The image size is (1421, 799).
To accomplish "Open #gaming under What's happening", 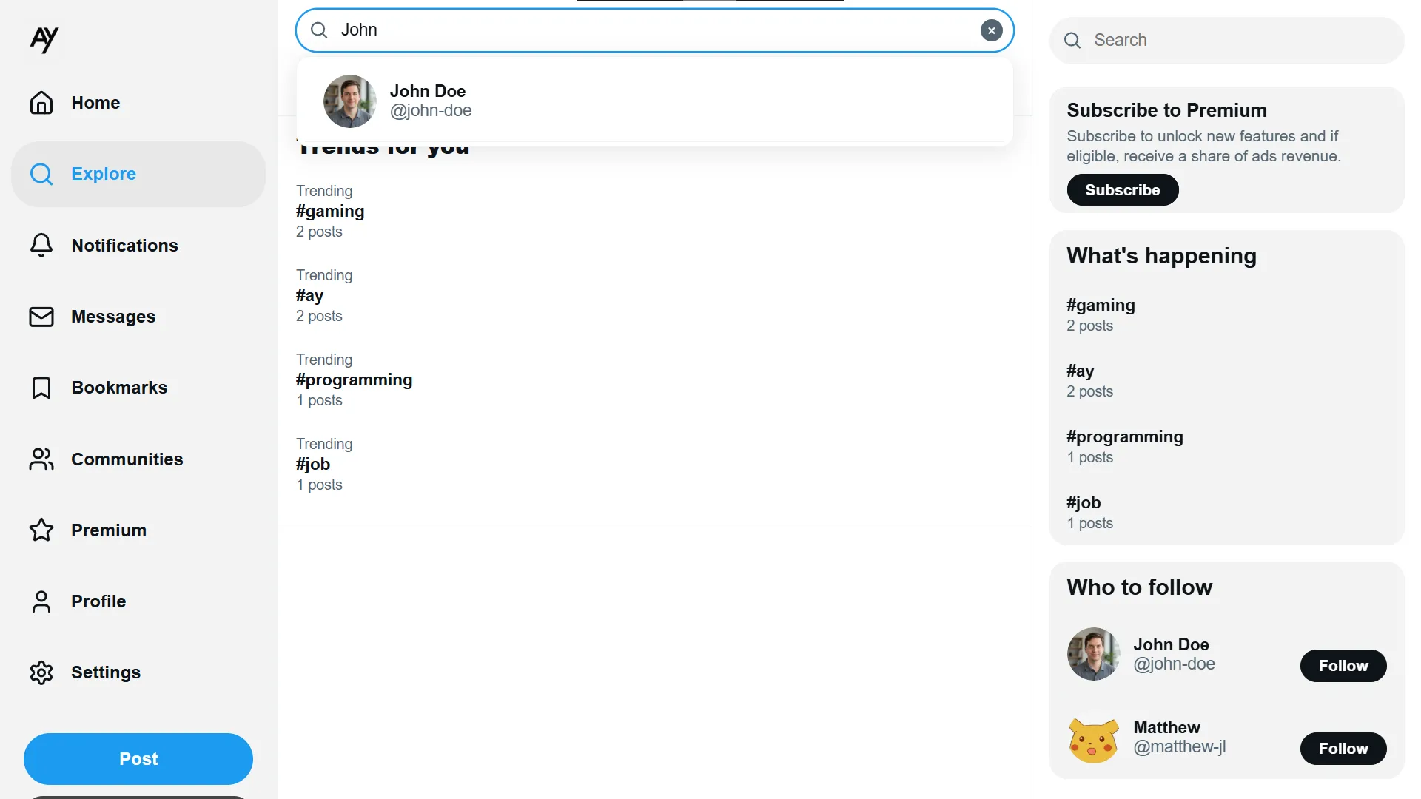I will pos(1101,306).
